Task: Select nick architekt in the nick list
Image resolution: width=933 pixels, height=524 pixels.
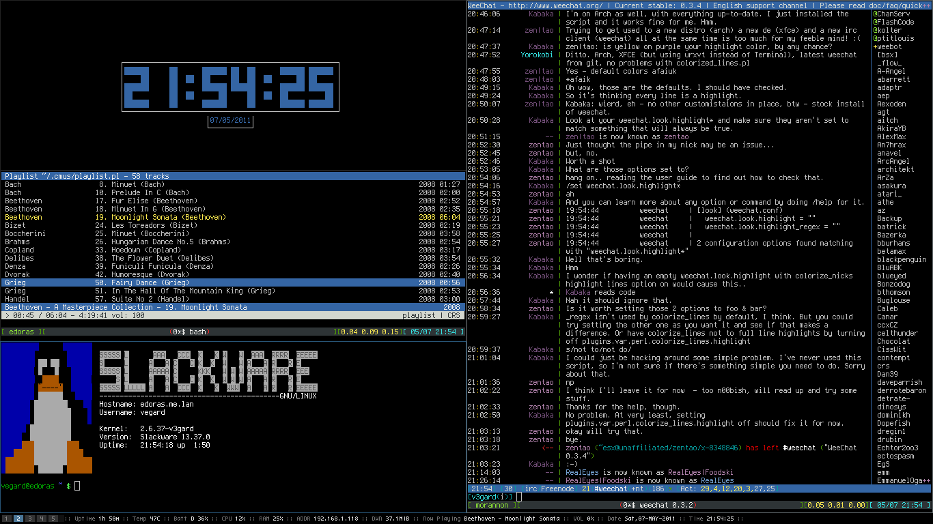Action: tap(895, 169)
